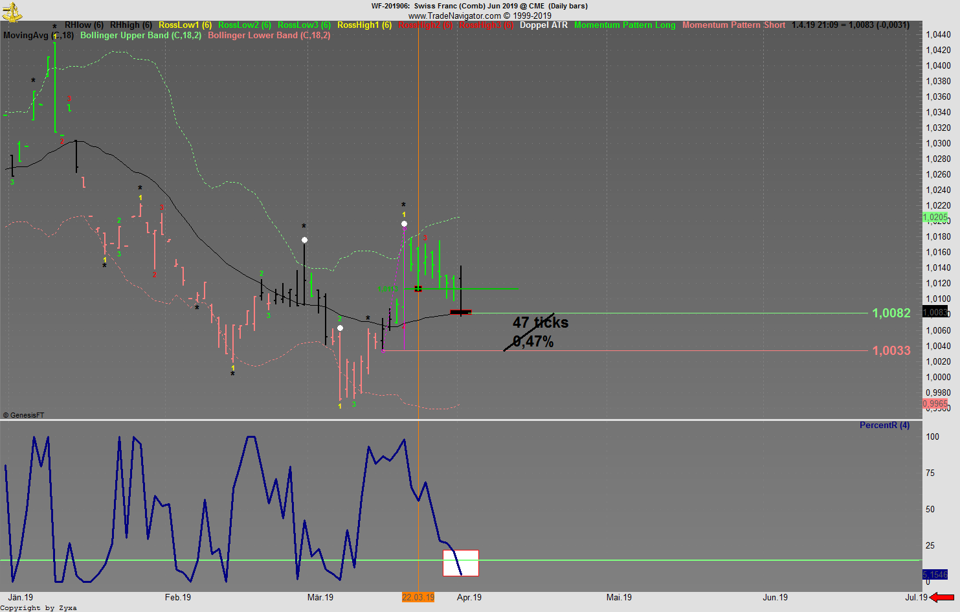Select the RossHigh2 (6) legend label
The height and width of the screenshot is (612, 960).
click(x=425, y=25)
